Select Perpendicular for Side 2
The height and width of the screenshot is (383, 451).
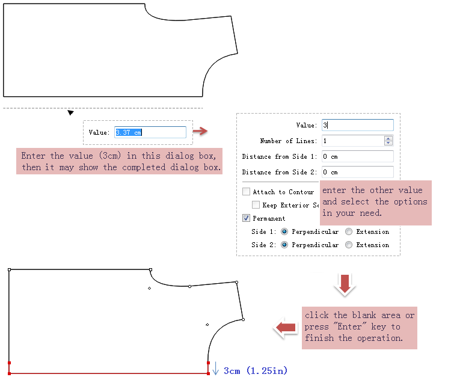284,245
